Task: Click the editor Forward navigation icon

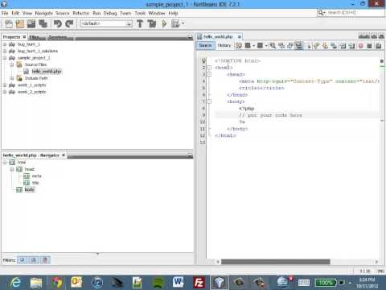Action: tap(260, 46)
